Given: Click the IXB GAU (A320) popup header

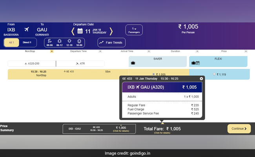Looking at the screenshot, I should (x=162, y=87).
